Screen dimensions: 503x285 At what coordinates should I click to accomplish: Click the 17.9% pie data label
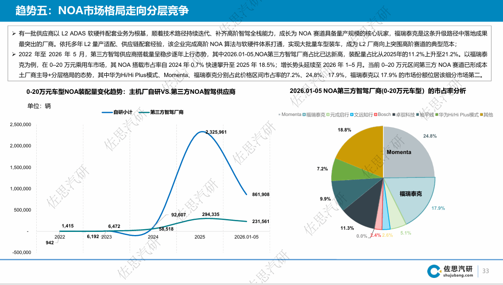coord(438,208)
